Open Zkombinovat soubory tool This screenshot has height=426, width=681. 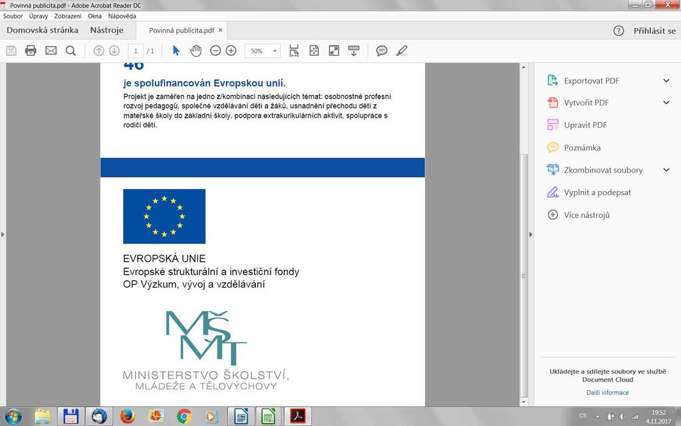point(603,170)
